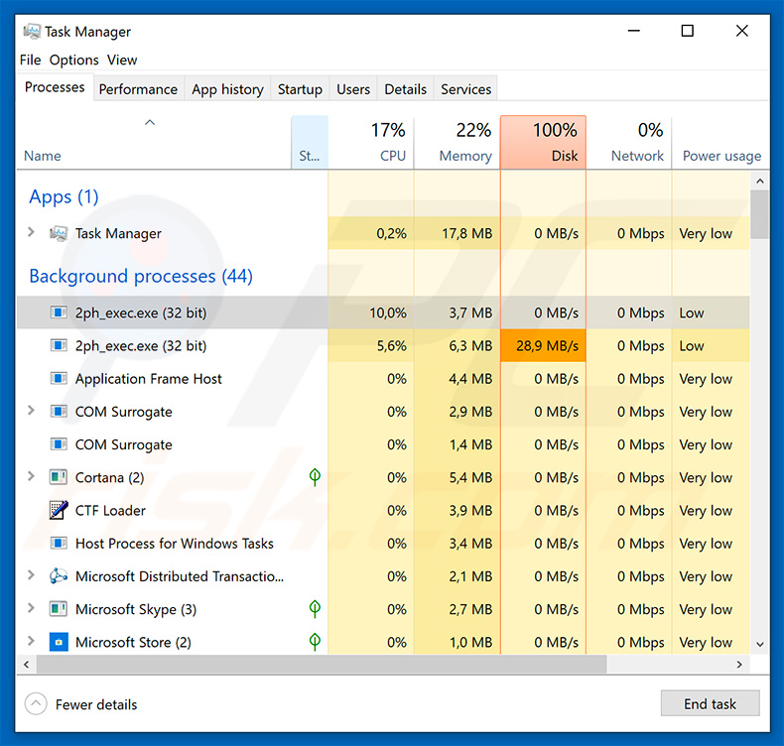Switch to the Services tab
The image size is (784, 746).
click(466, 89)
